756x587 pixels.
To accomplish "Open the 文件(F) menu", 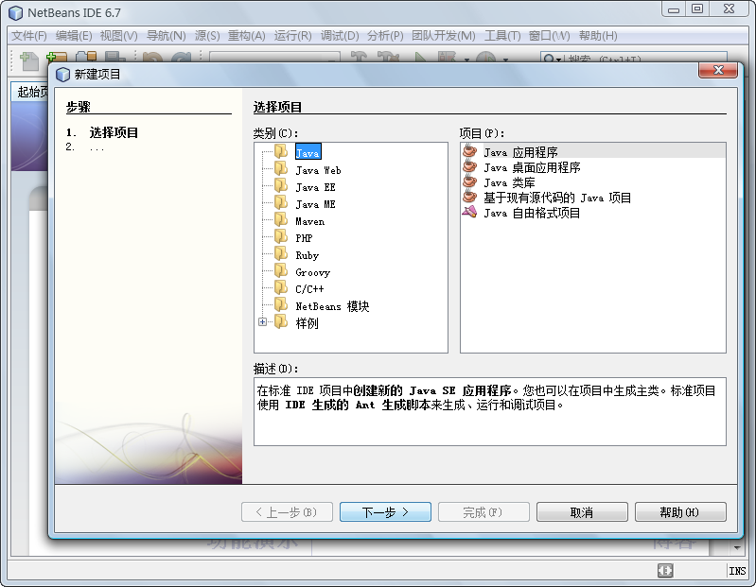I will click(28, 36).
